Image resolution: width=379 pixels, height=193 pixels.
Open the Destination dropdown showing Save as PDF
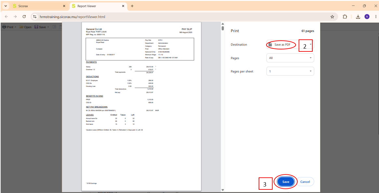coord(290,45)
